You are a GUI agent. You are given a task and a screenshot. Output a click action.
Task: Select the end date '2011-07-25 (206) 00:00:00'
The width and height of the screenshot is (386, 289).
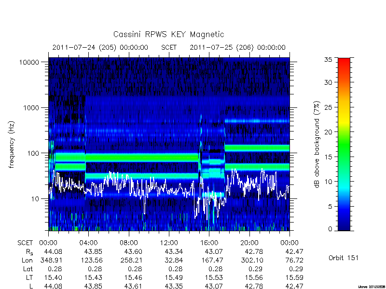(237, 47)
